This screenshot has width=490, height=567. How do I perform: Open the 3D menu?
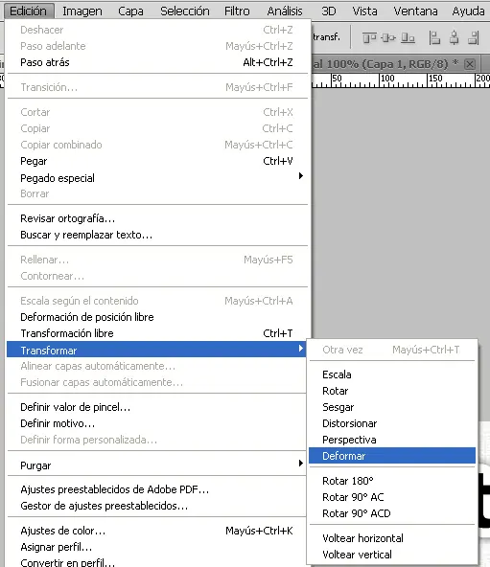point(329,11)
